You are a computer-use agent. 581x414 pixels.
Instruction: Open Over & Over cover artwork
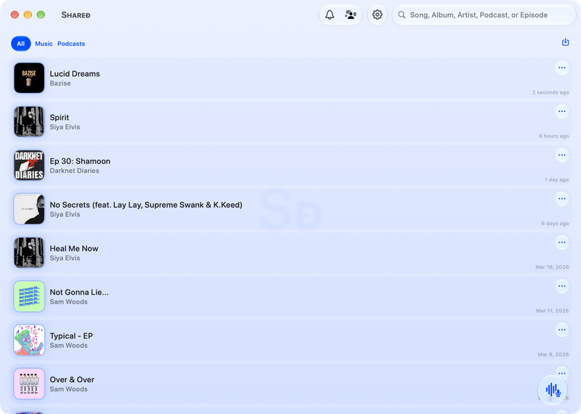point(29,383)
